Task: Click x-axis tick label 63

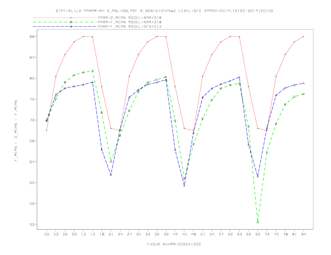Action: [239, 234]
